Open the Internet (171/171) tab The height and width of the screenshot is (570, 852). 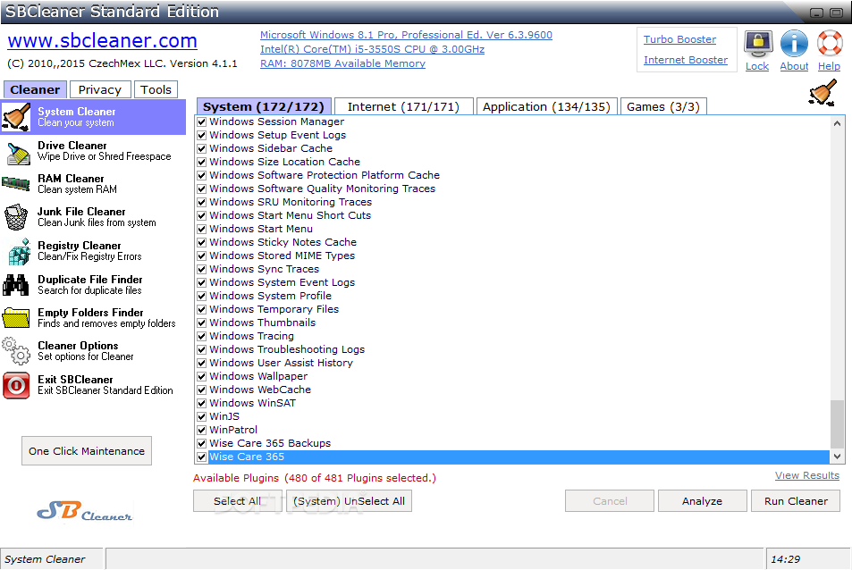click(x=403, y=106)
